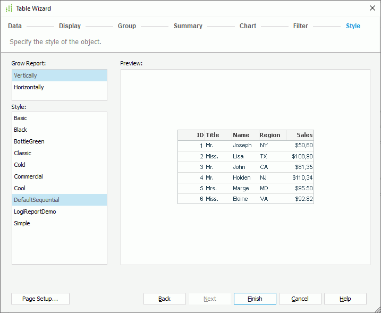
Task: Navigate to the Filter step
Action: click(x=300, y=26)
